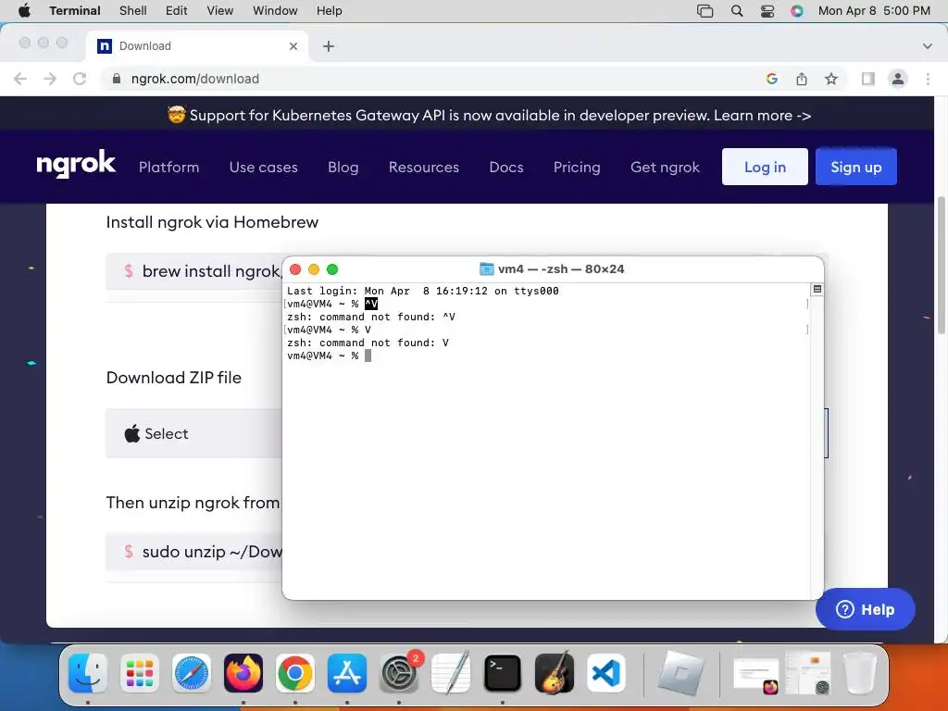Open Visual Studio Code from the Dock
The width and height of the screenshot is (948, 711).
(x=606, y=673)
